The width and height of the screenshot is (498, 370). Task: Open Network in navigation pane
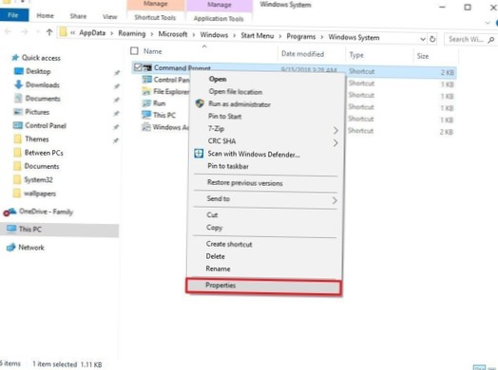pyautogui.click(x=31, y=248)
